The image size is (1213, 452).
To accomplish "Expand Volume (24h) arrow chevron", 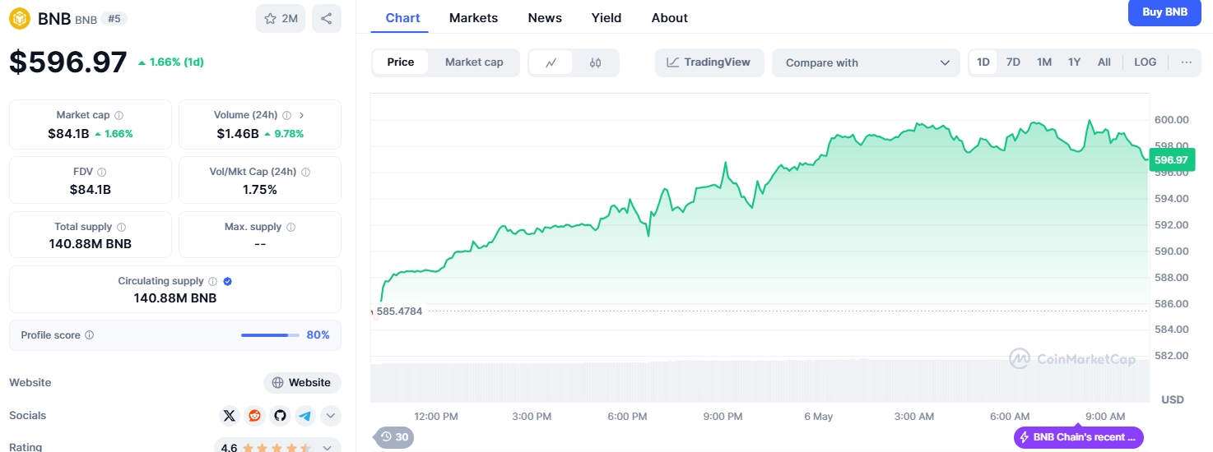I will click(301, 116).
